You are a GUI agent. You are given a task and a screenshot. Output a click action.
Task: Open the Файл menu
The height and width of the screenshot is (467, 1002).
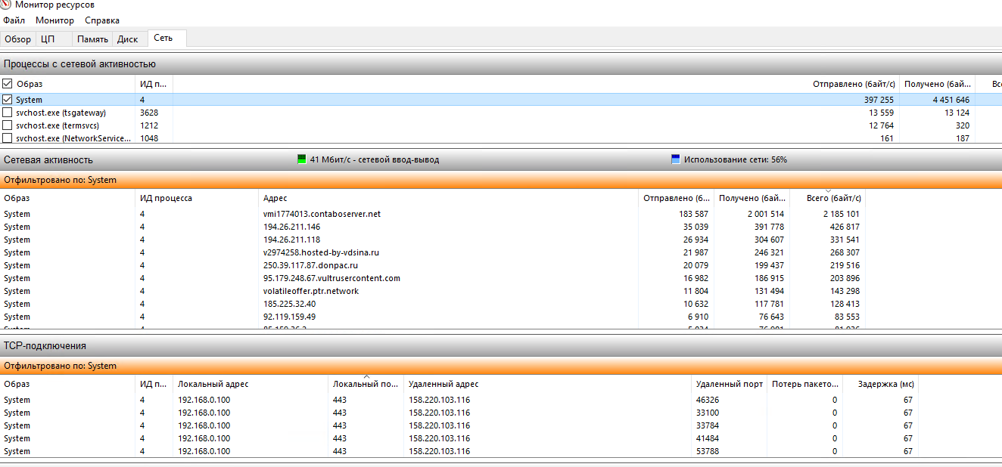(14, 20)
